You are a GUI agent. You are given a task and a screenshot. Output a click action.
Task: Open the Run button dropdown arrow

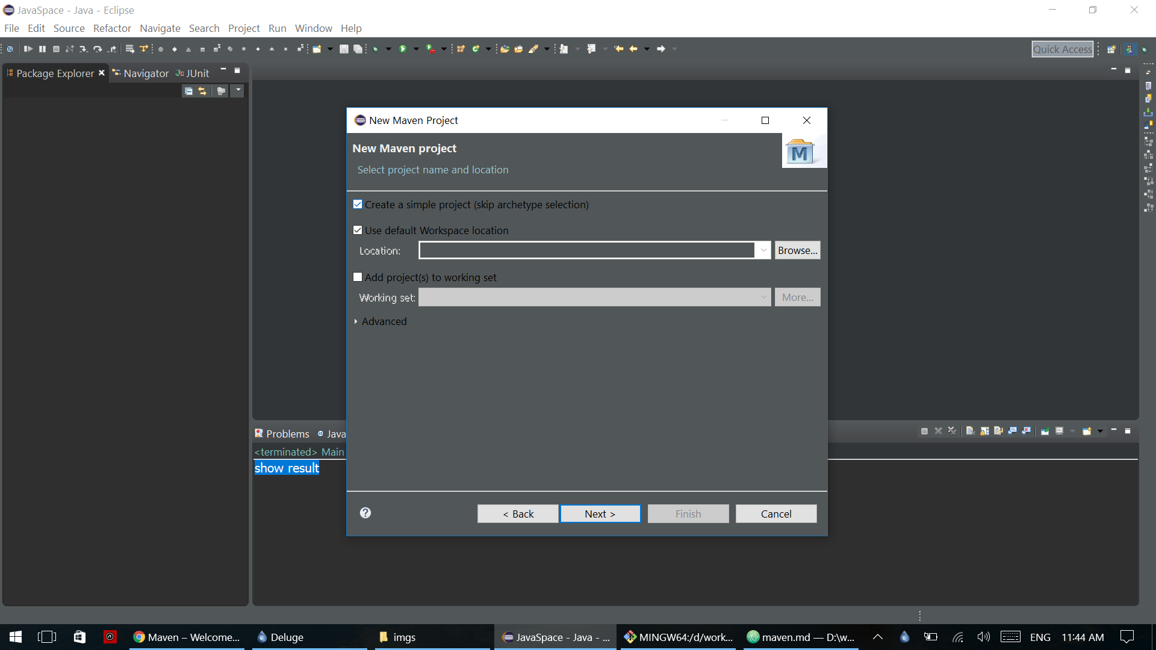[x=416, y=49]
